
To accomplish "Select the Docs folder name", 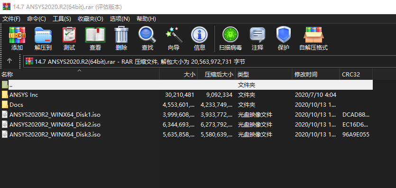I will click(x=17, y=105).
